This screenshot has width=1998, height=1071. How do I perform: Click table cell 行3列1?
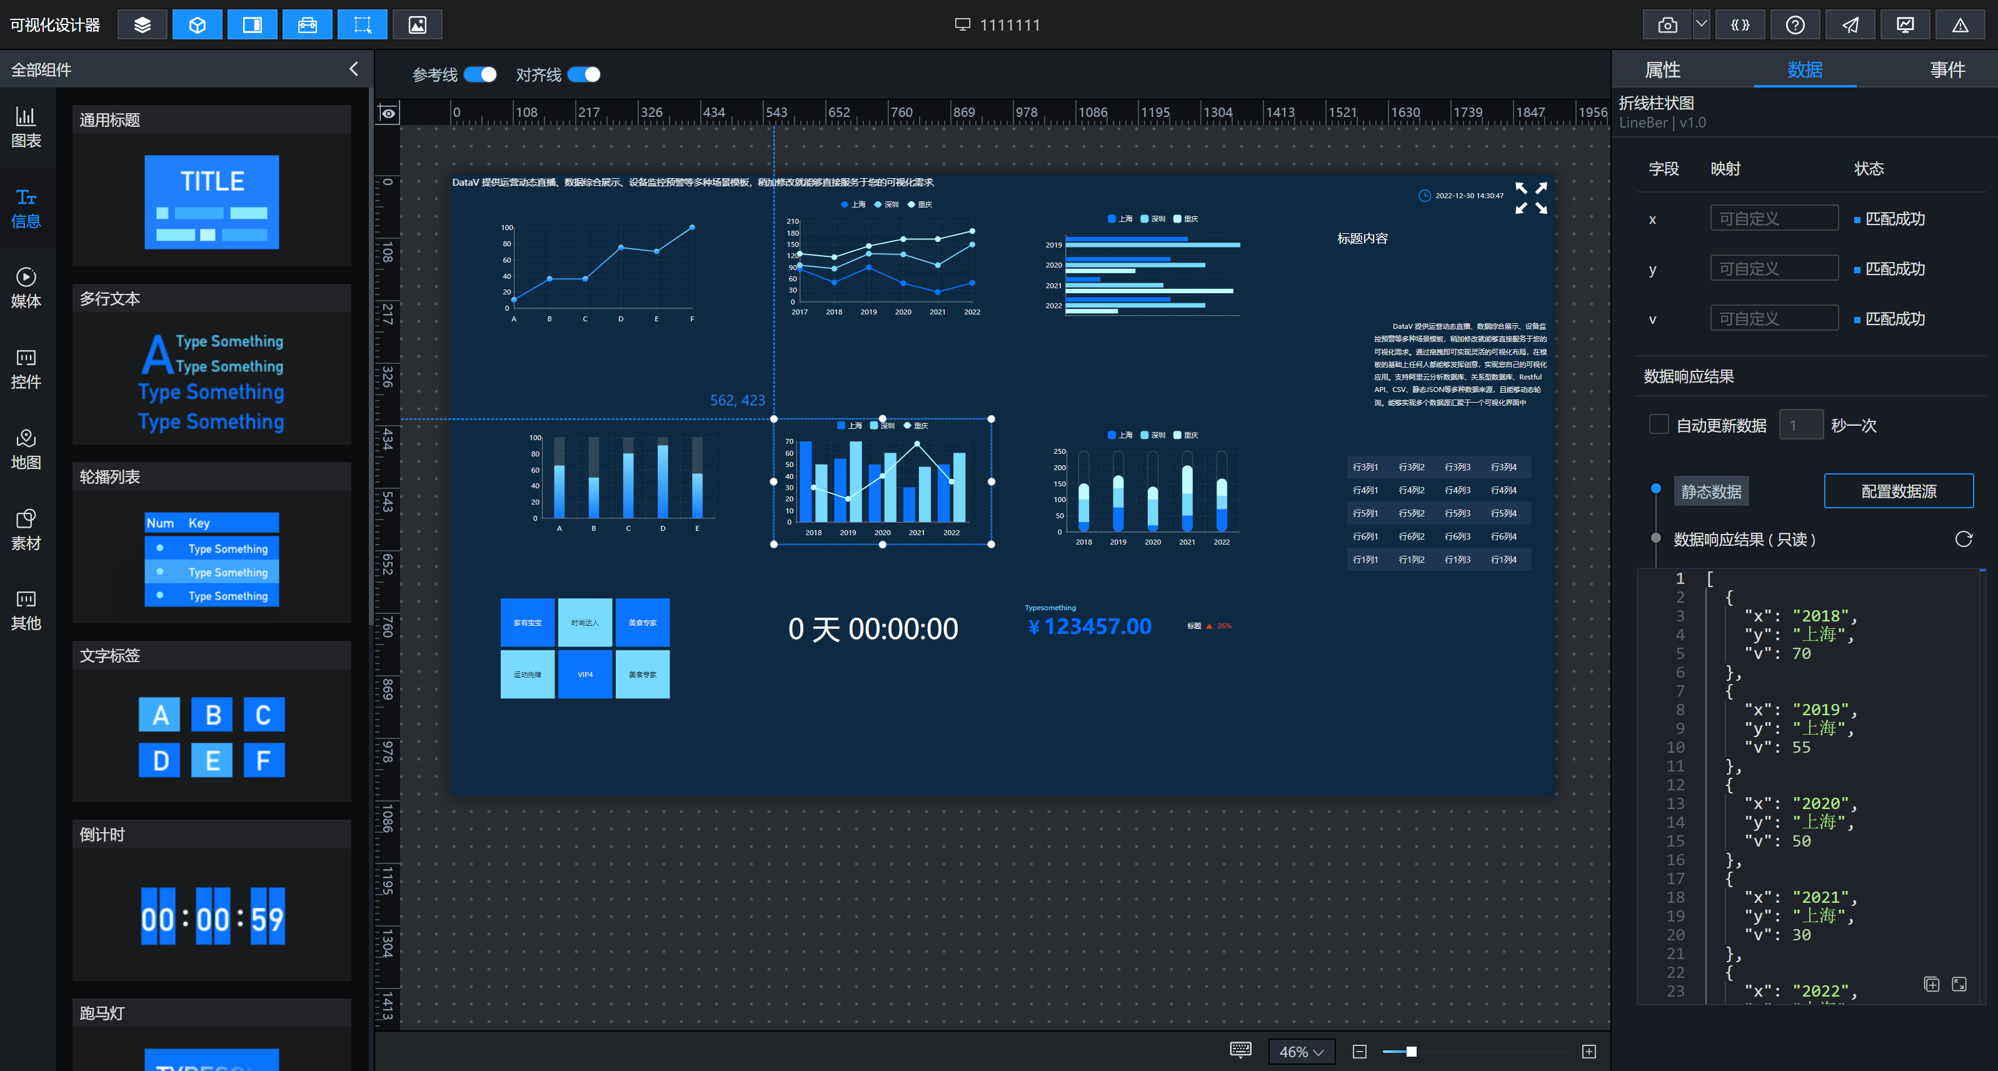tap(1365, 467)
